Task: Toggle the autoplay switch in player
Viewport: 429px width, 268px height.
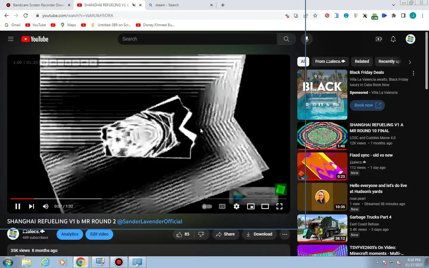Action: [x=207, y=206]
